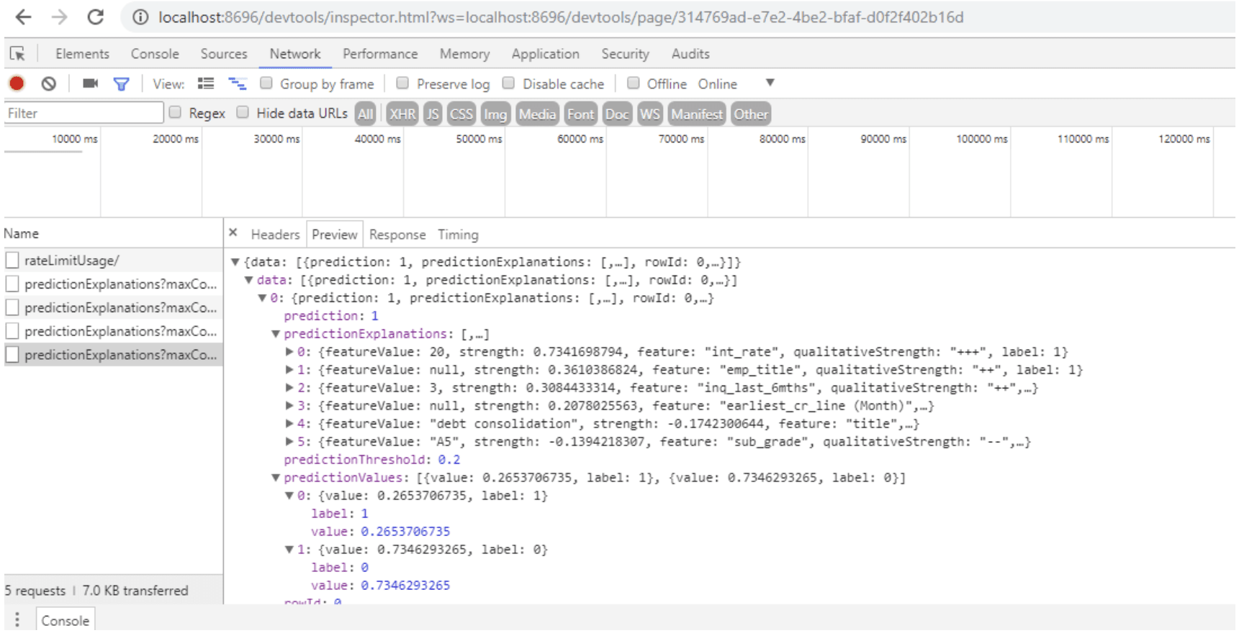The height and width of the screenshot is (633, 1239).
Task: Expand the debt consolidation title entry
Action: (x=289, y=424)
